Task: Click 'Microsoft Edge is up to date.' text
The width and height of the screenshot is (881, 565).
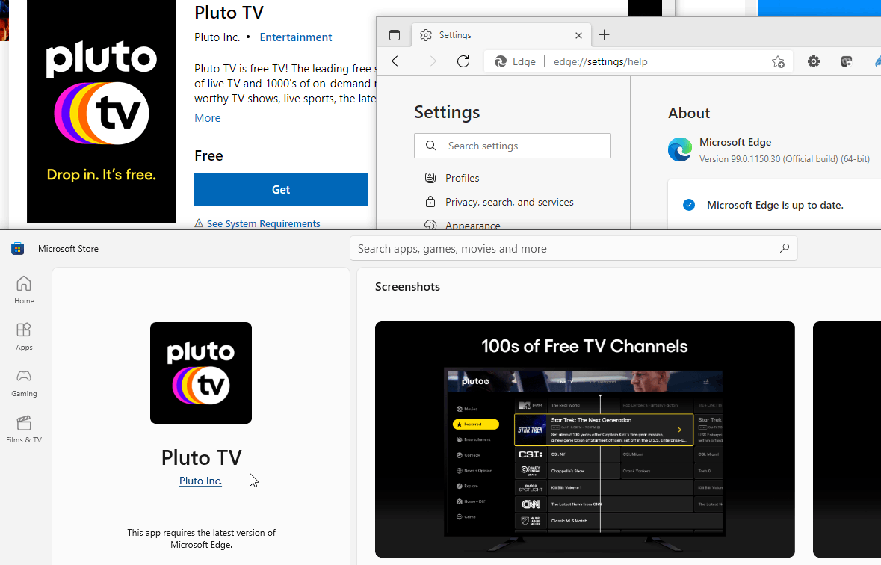Action: point(776,206)
